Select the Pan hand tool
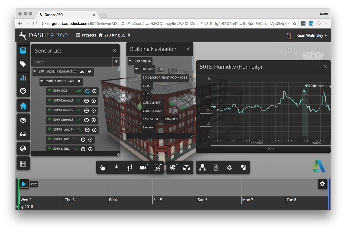The width and height of the screenshot is (346, 232). [x=103, y=168]
